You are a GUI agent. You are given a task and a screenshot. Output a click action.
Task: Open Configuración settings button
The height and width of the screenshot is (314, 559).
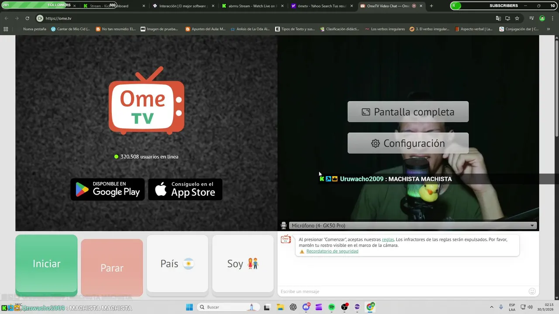click(408, 143)
